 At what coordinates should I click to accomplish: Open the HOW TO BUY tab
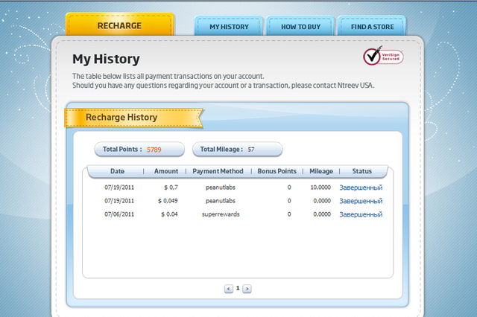pyautogui.click(x=300, y=27)
